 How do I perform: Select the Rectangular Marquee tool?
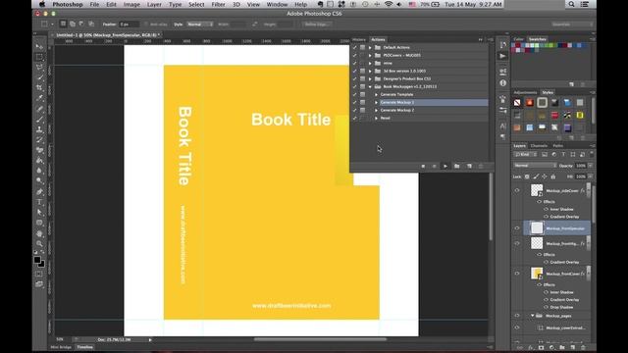coord(39,57)
